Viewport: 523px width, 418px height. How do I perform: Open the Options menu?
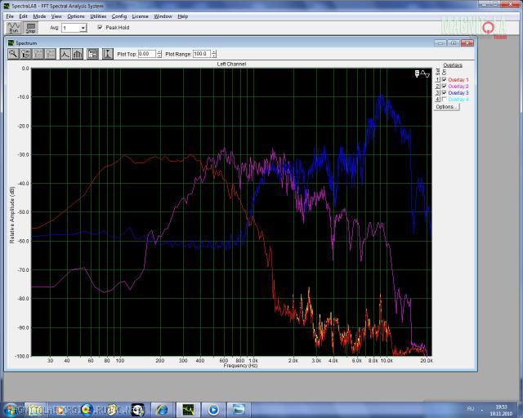(x=76, y=16)
